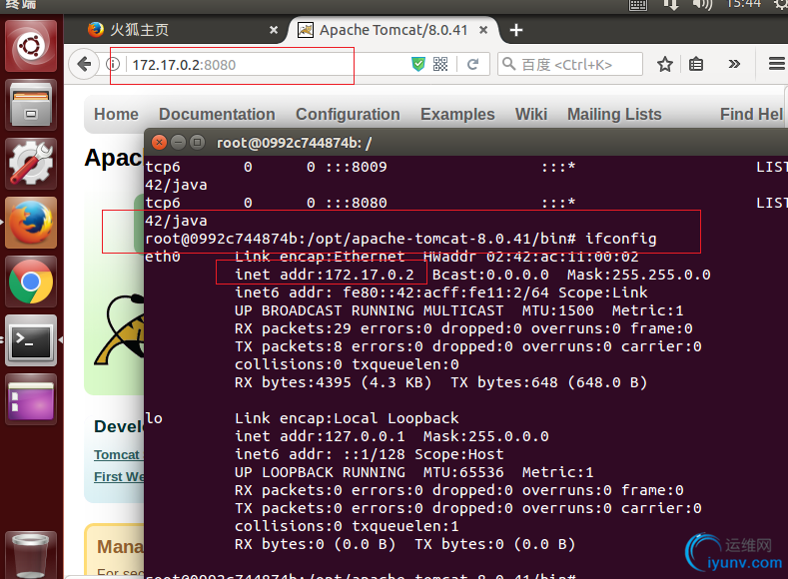Open the Ubuntu Dash home launcher
The image size is (788, 579).
click(31, 46)
